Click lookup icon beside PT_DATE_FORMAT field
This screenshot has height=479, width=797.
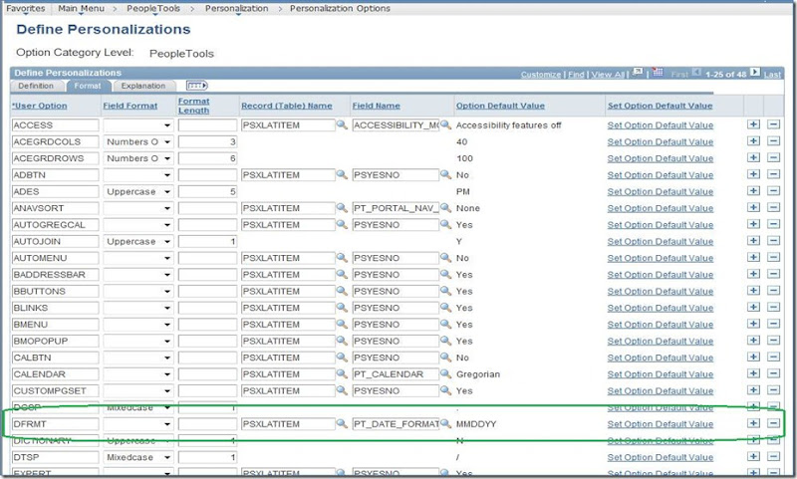coord(445,424)
